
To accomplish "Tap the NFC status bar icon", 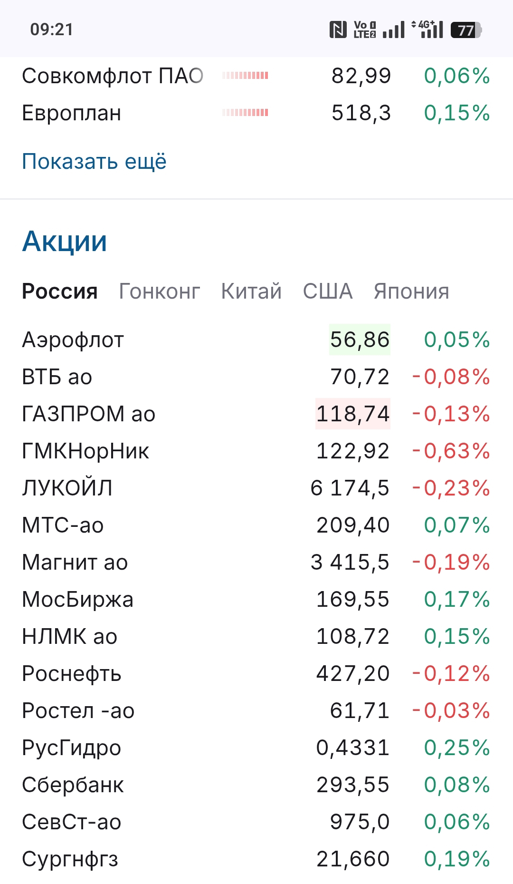I will pos(338,30).
